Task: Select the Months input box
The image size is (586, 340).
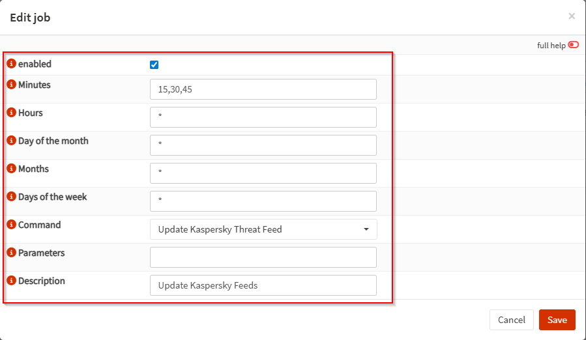Action: pos(263,173)
